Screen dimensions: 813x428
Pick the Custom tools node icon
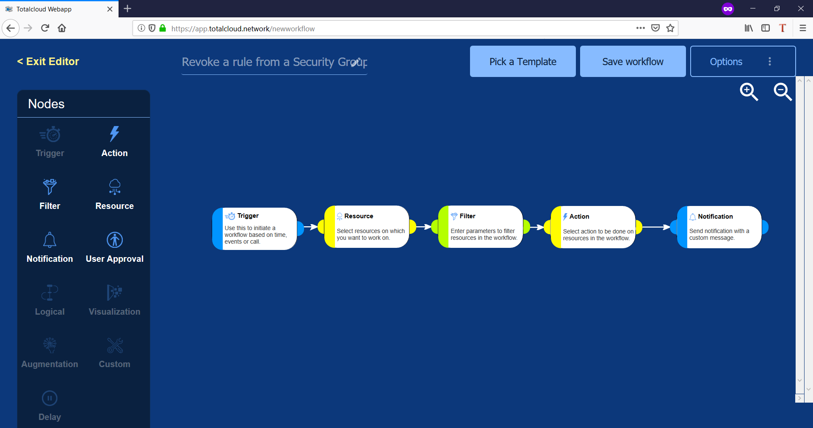(x=115, y=345)
